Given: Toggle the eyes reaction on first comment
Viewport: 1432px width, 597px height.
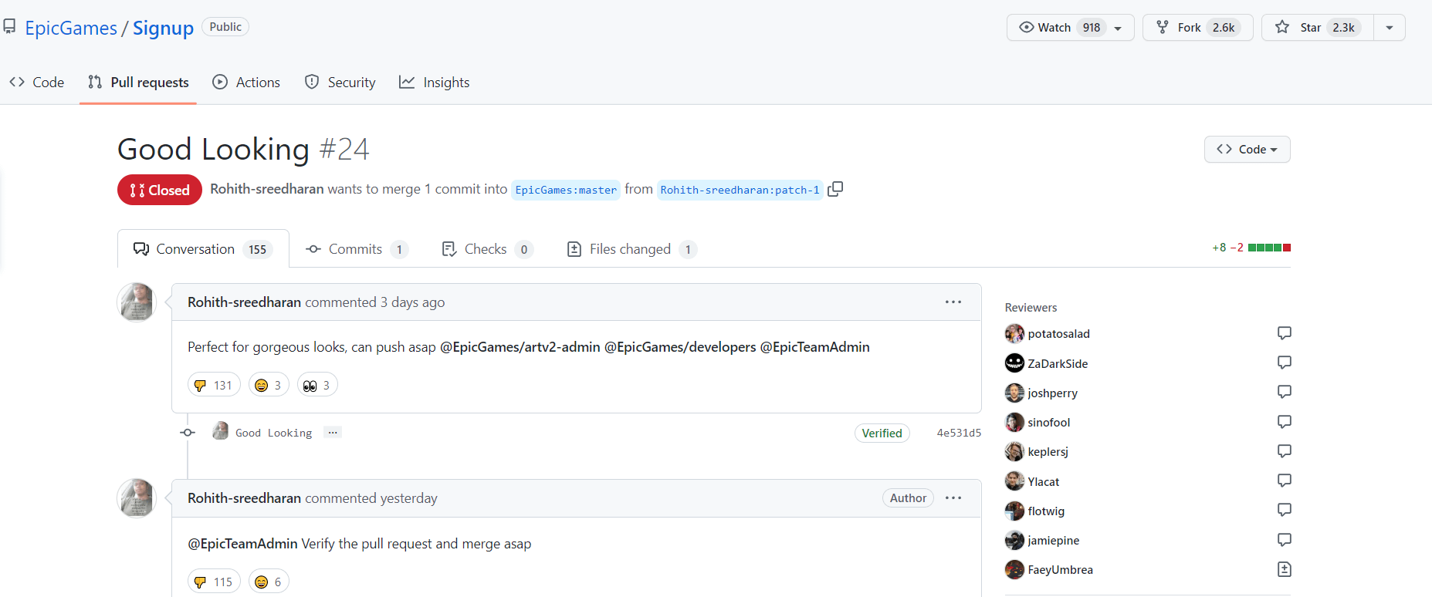Looking at the screenshot, I should pyautogui.click(x=317, y=385).
